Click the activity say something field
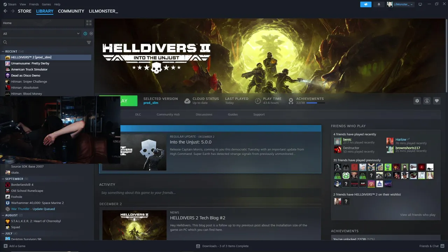448x252 pixels. click(x=210, y=193)
